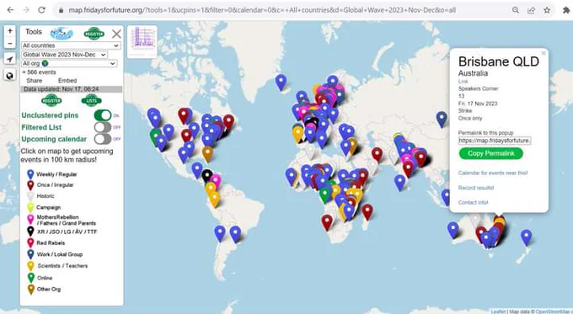Click the permalink URL field
The width and height of the screenshot is (573, 314).
(x=495, y=141)
